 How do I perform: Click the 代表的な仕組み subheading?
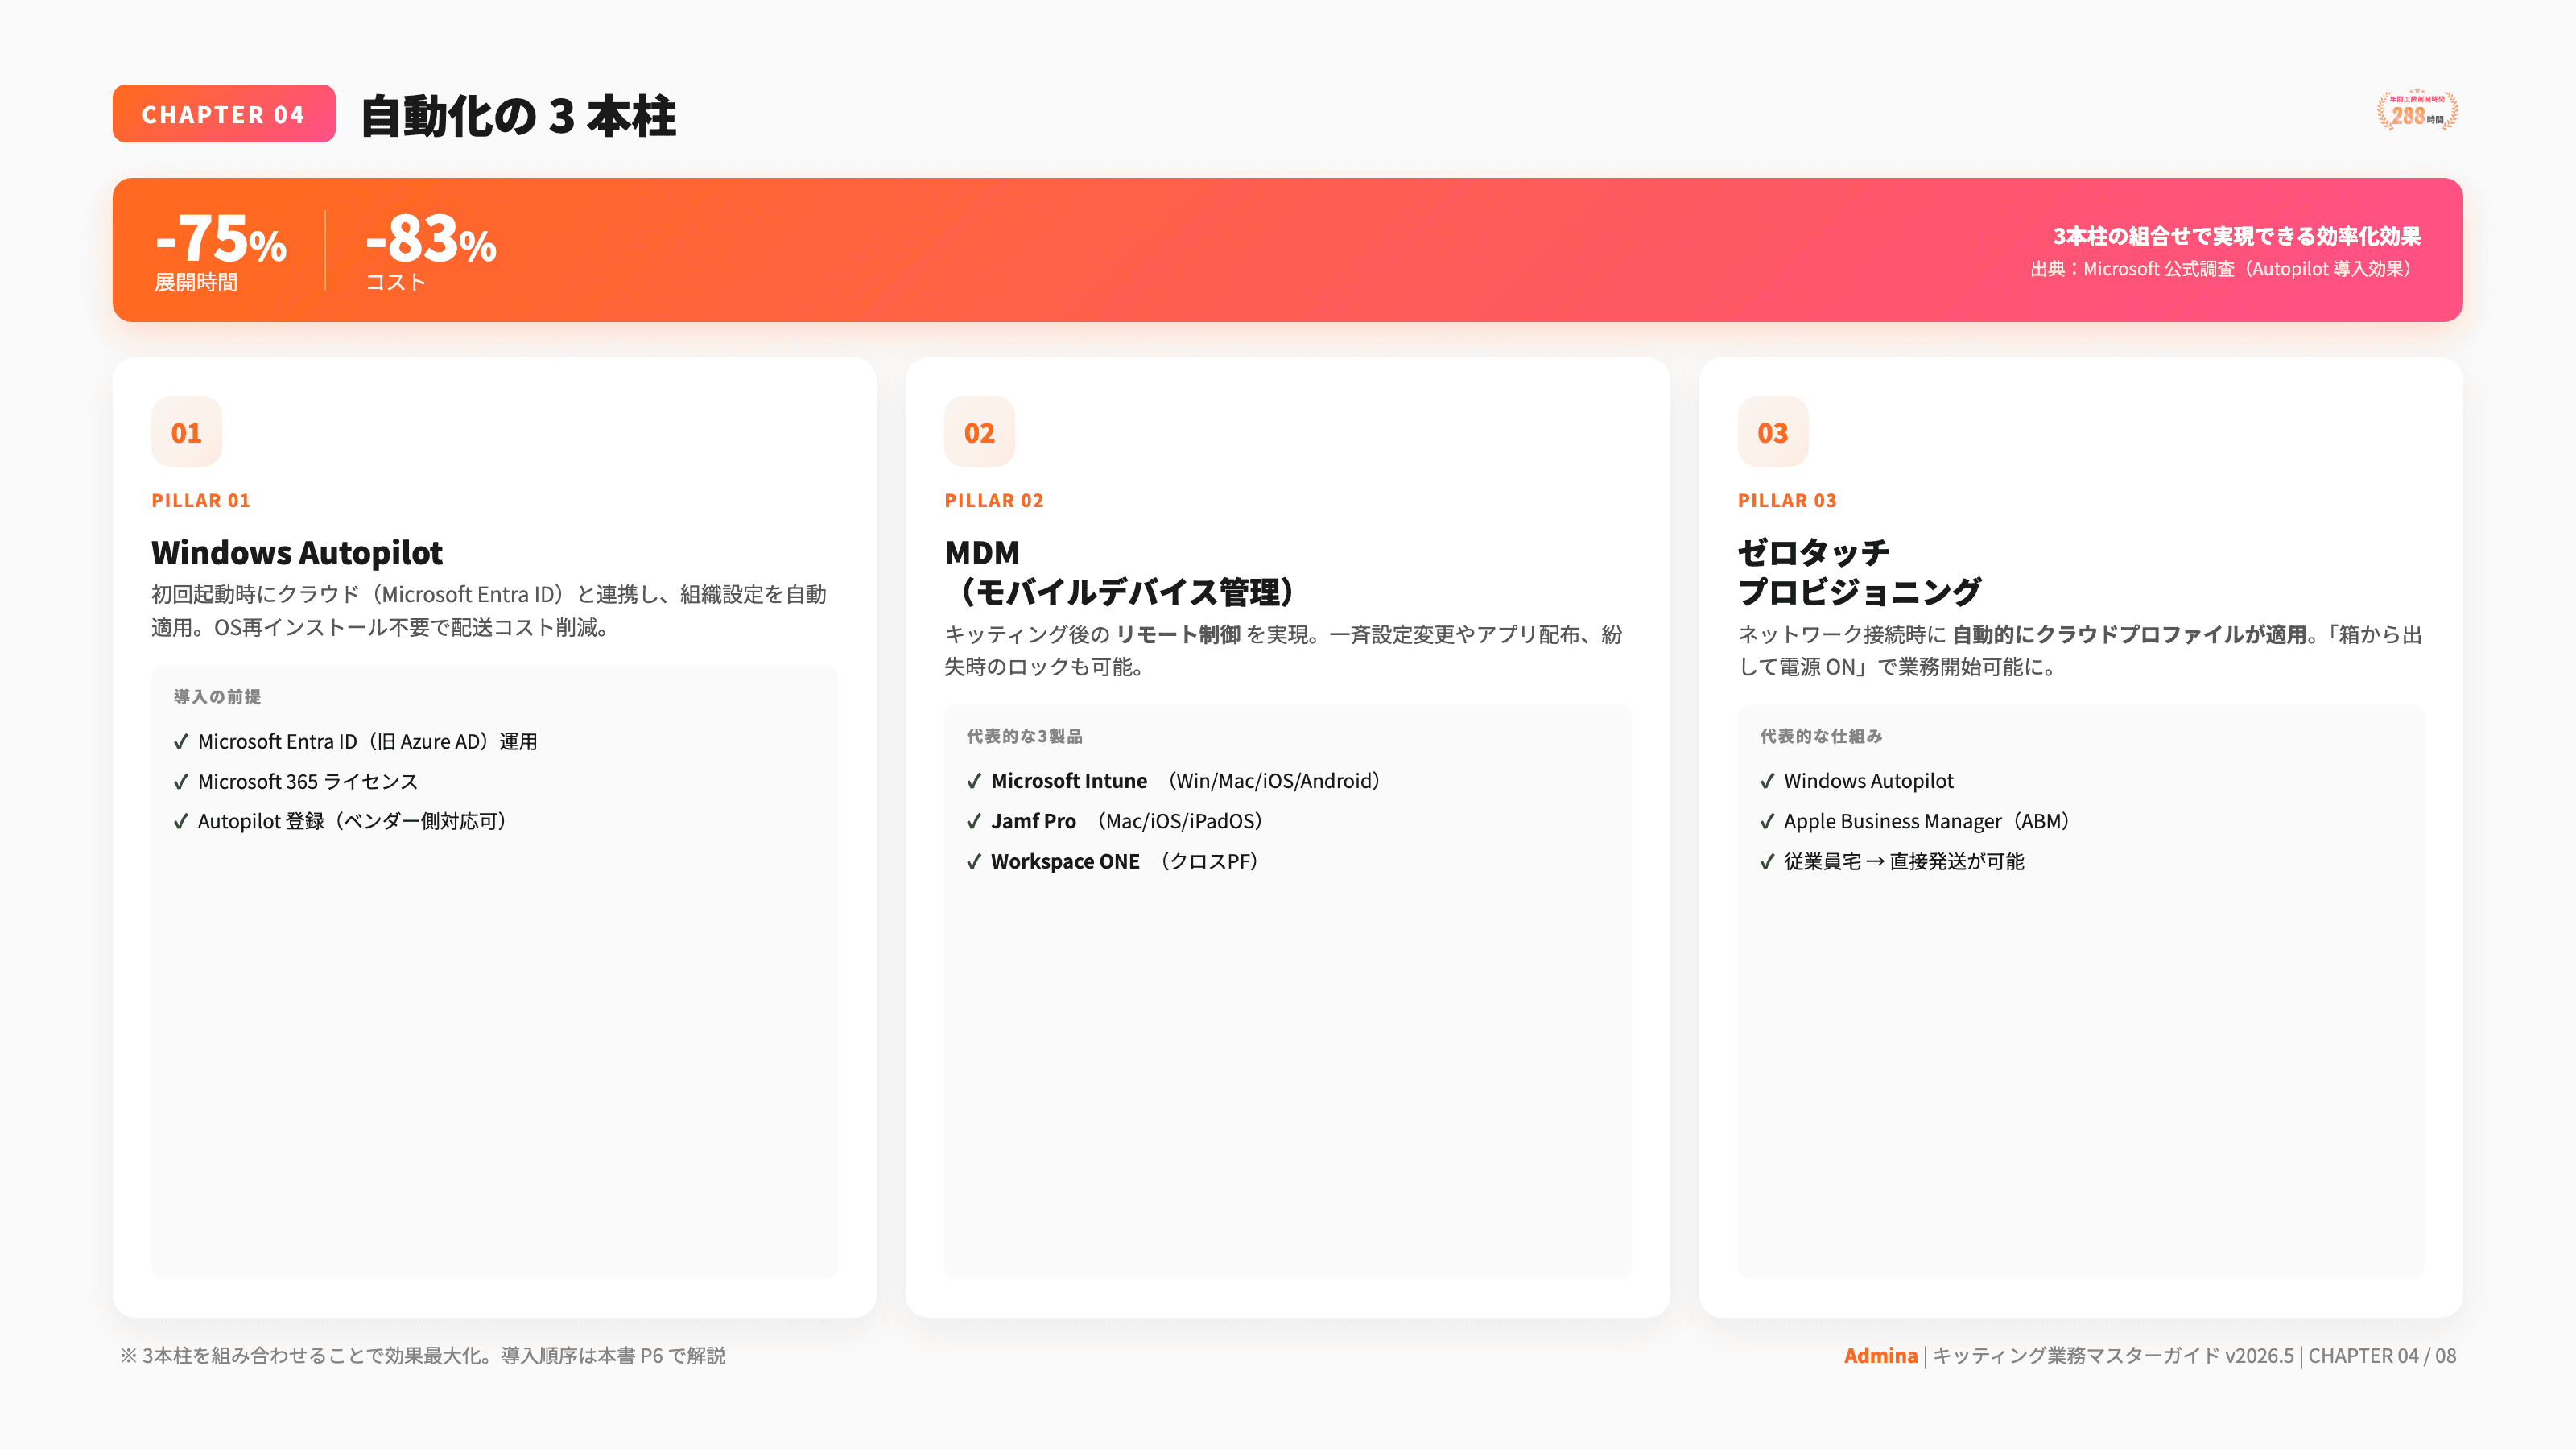point(1821,736)
